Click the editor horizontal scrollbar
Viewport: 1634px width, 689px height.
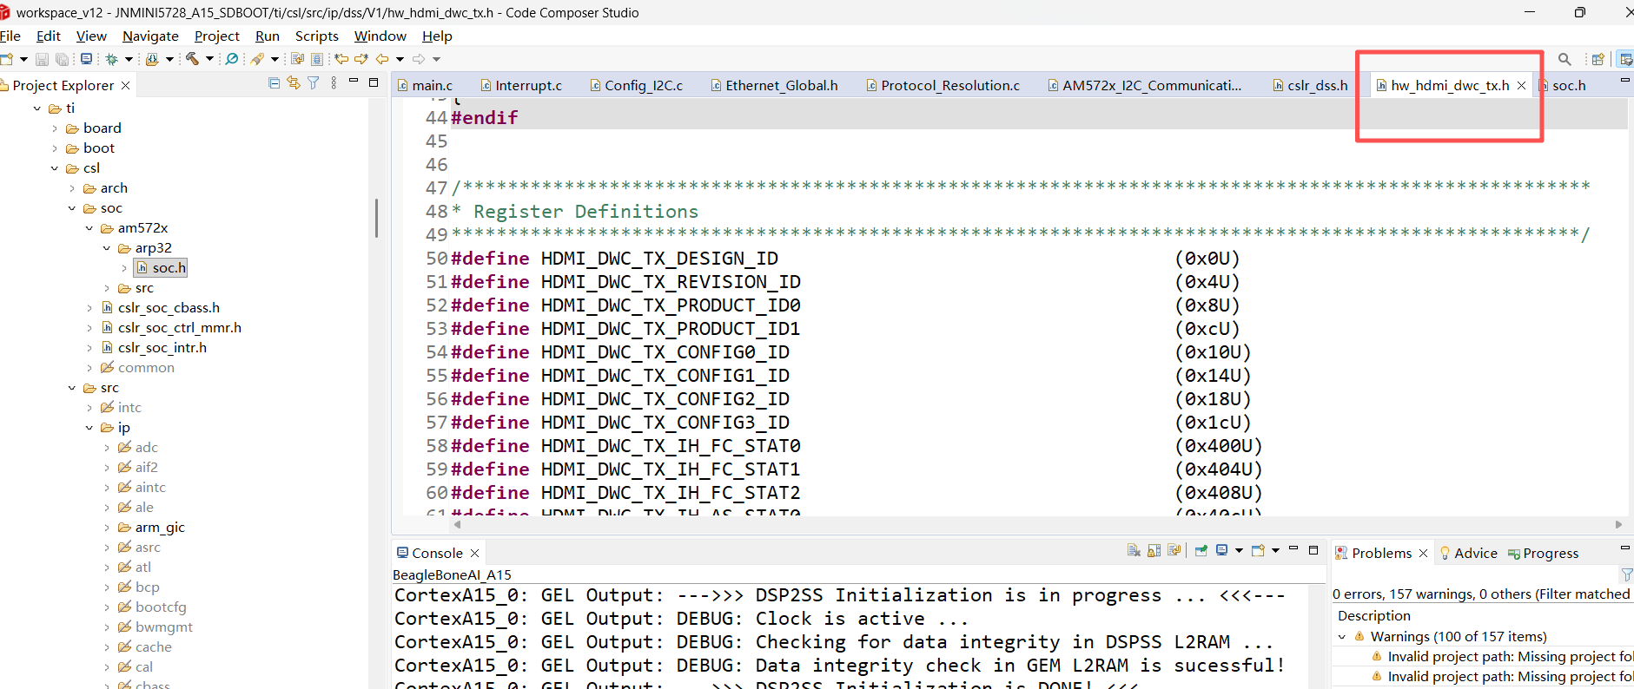click(869, 524)
